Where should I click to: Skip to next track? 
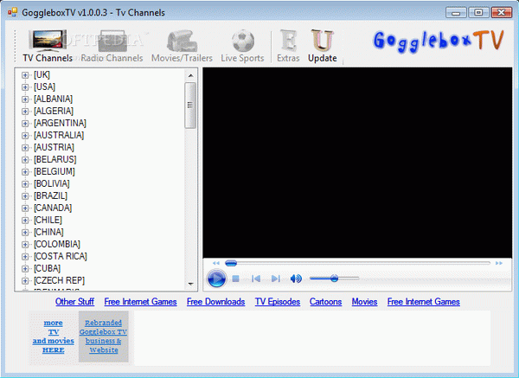pyautogui.click(x=275, y=279)
